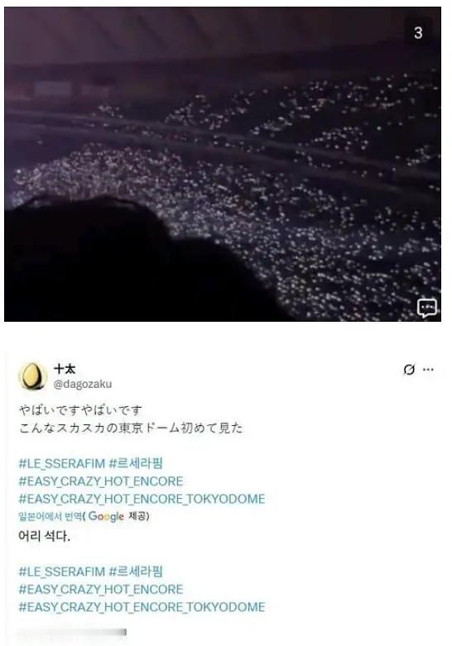Image resolution: width=452 pixels, height=646 pixels.
Task: Click the Grok slash-circle icon beside more options
Action: pyautogui.click(x=409, y=370)
